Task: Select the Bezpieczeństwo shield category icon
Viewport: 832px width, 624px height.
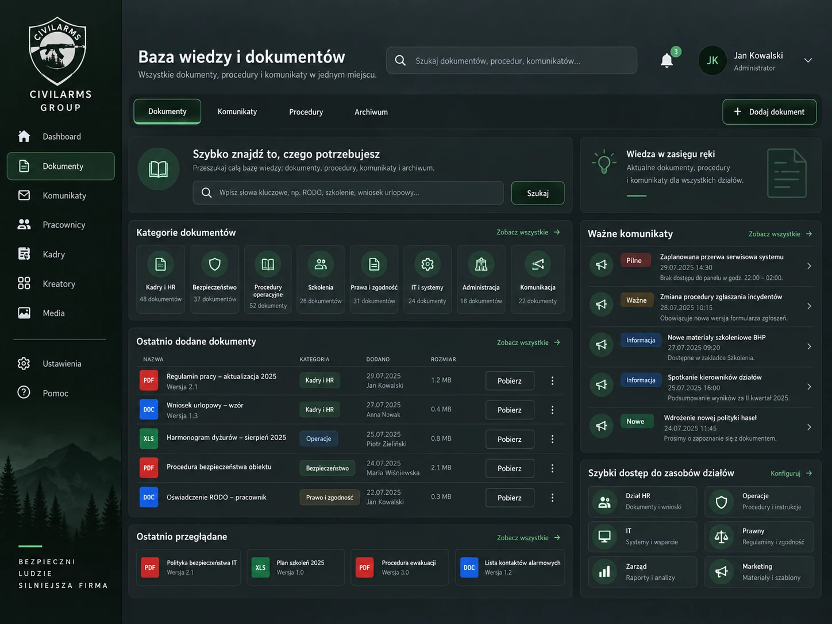Action: [215, 264]
